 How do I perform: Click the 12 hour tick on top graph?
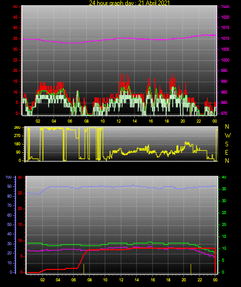pyautogui.click(x=118, y=121)
